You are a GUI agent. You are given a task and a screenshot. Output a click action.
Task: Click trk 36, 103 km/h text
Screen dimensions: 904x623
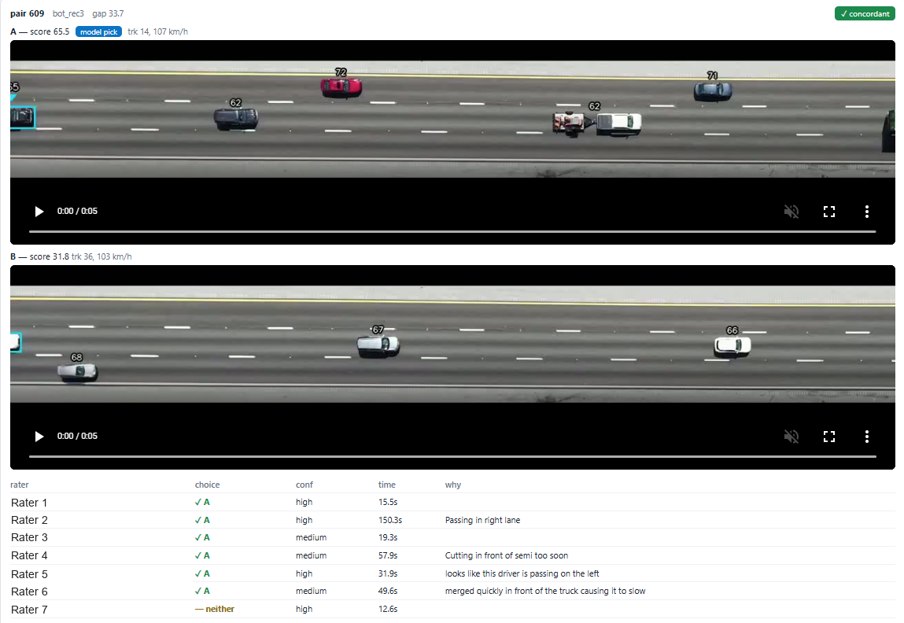(x=101, y=256)
